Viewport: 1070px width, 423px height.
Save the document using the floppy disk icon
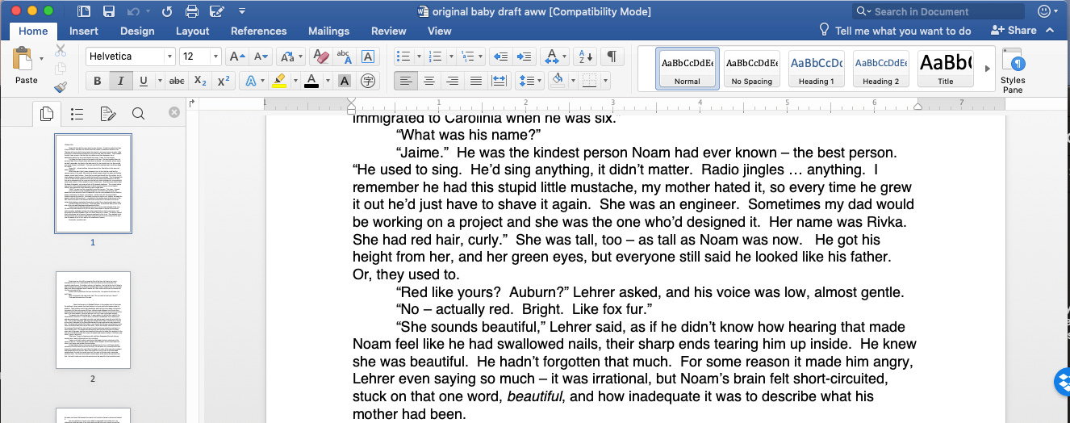coord(109,11)
